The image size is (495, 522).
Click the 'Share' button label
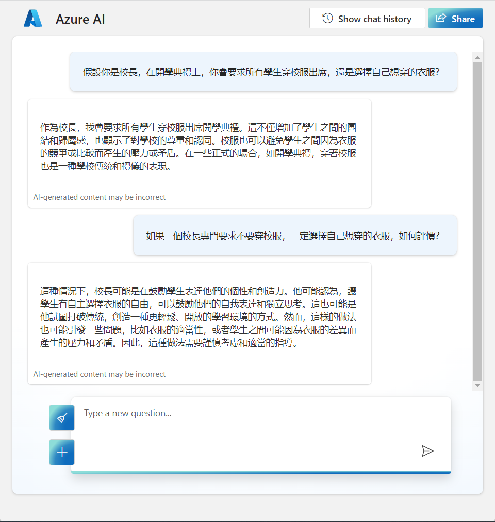click(x=463, y=19)
